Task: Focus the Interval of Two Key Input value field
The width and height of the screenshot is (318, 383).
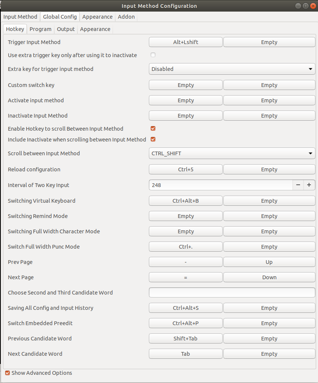Action: coord(221,185)
